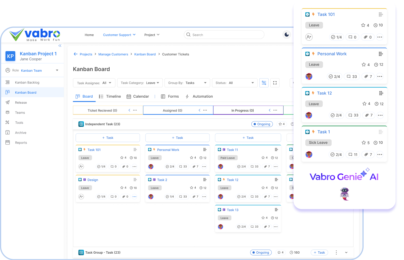
Task: Open the Task Assignee dropdown
Action: 94,83
